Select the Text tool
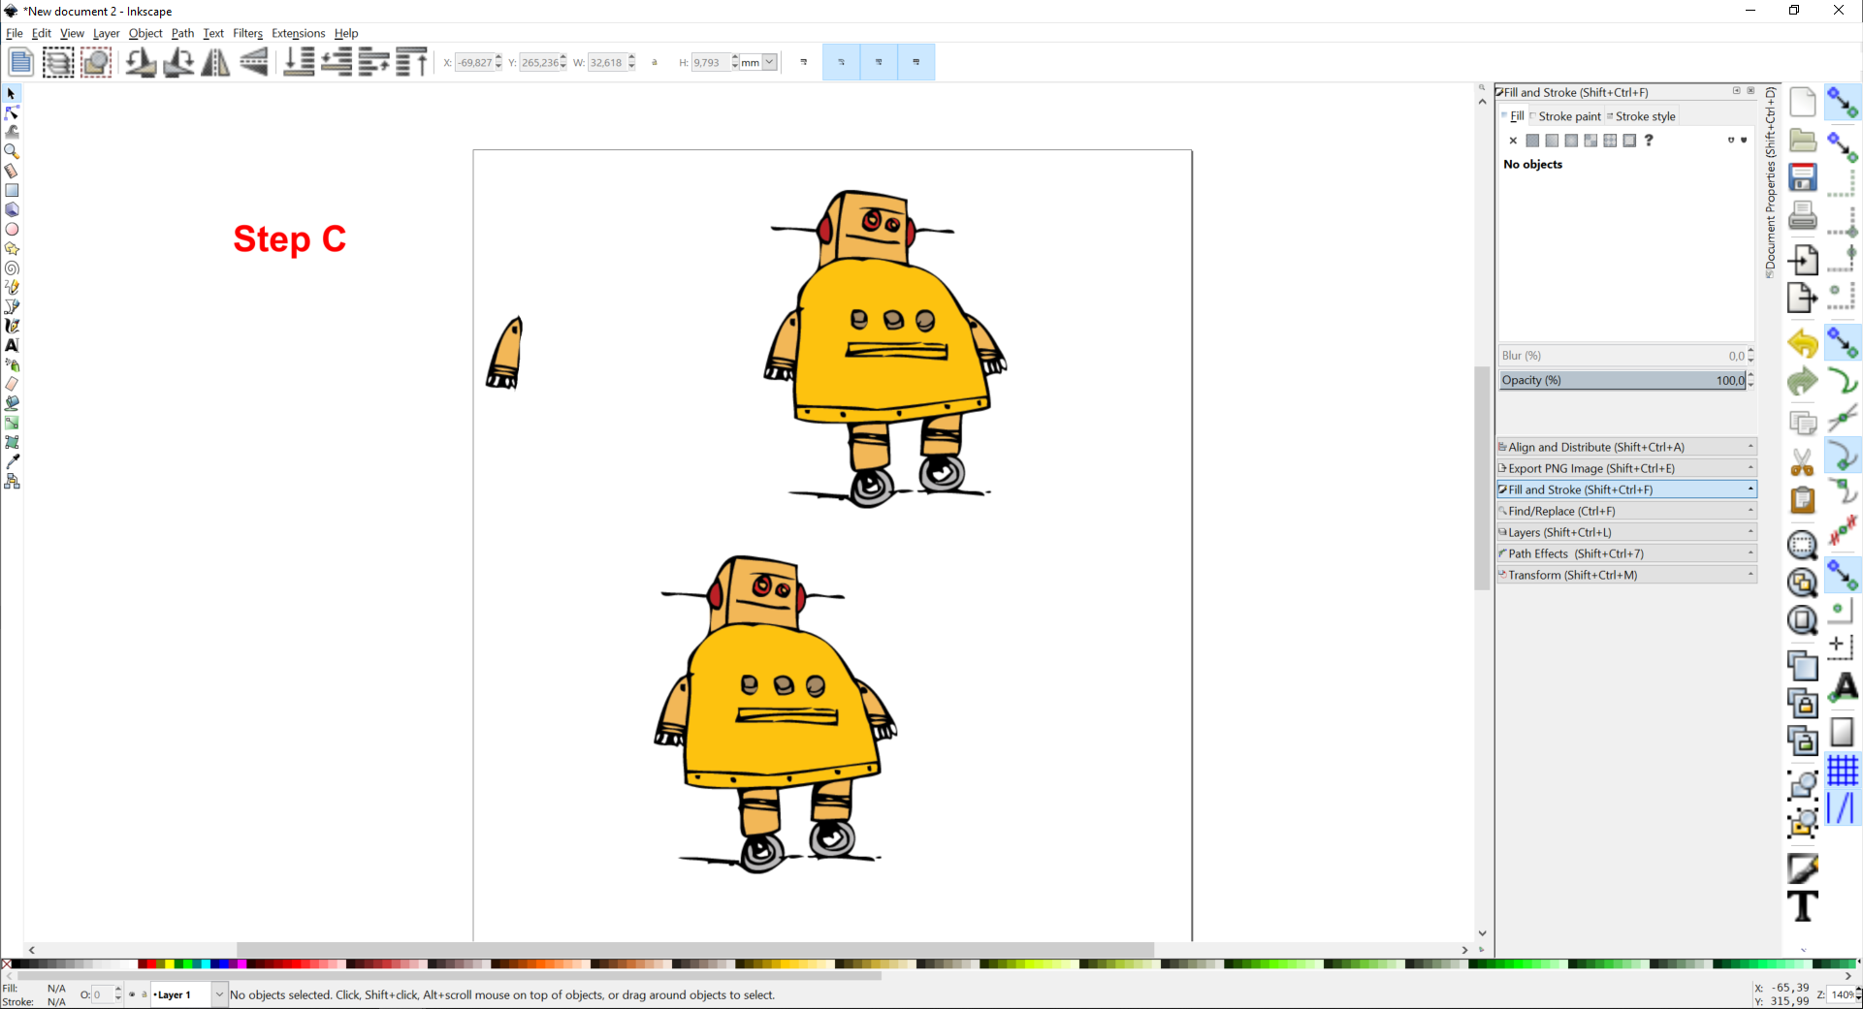This screenshot has width=1863, height=1009. [x=12, y=346]
